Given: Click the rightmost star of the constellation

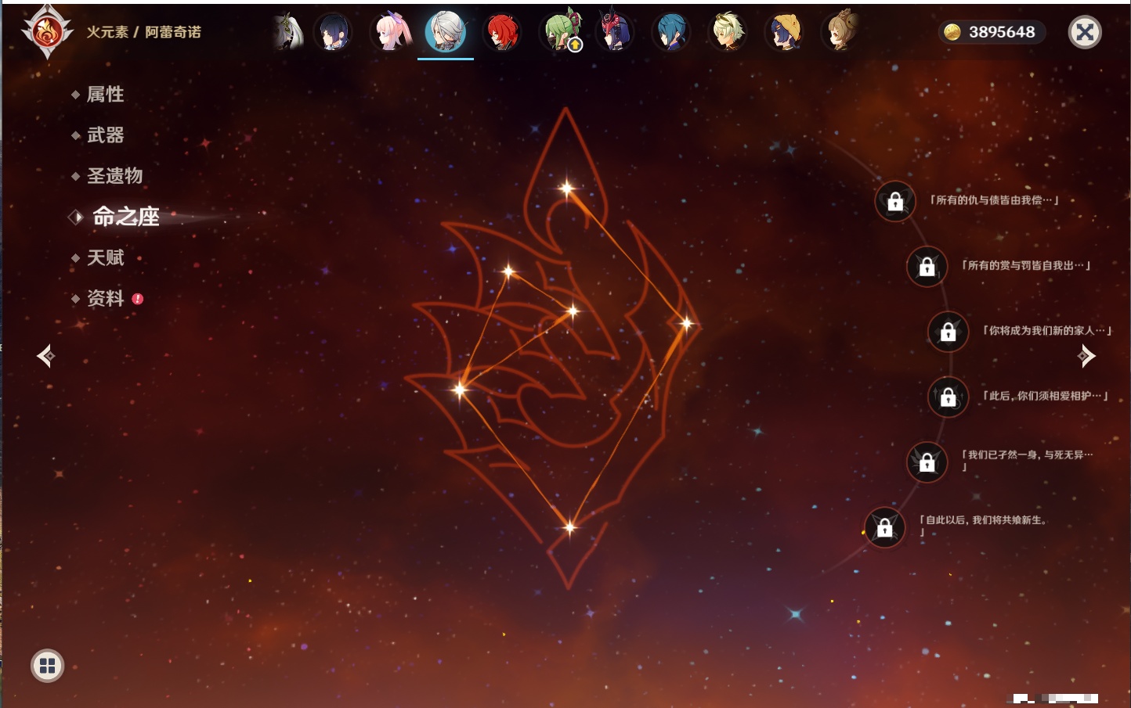Looking at the screenshot, I should point(686,323).
